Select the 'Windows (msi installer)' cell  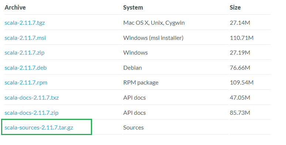point(153,38)
